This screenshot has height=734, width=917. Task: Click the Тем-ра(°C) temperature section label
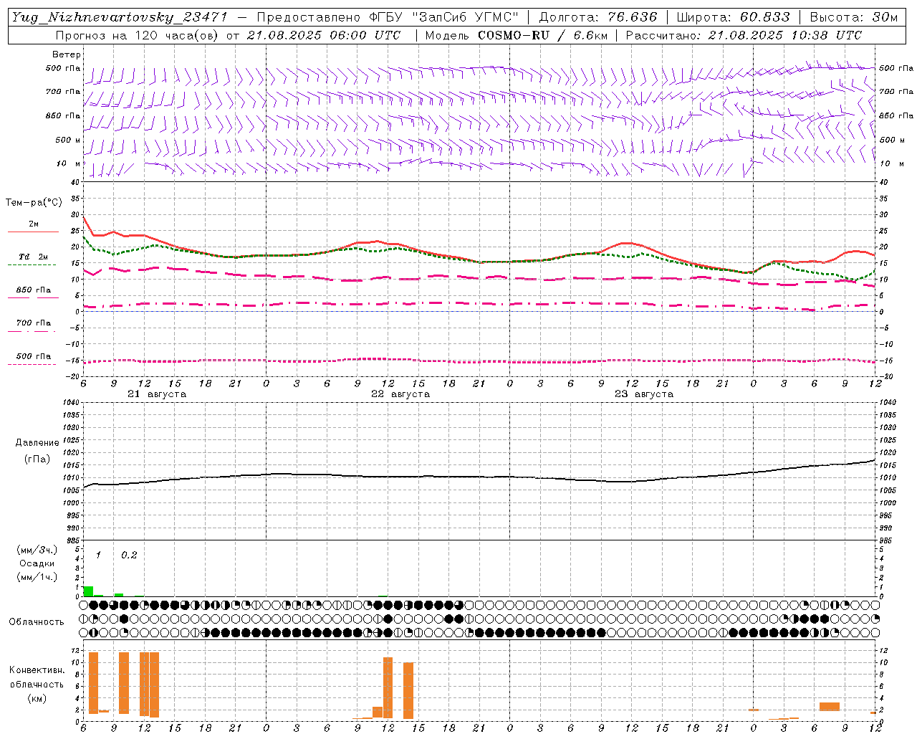[x=34, y=203]
